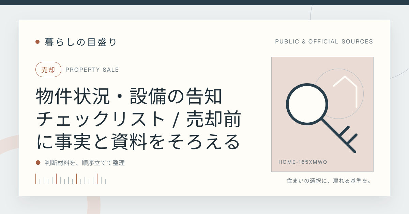Click the tagline 住まいの選択に、戻れる基準を。
Image resolution: width=409 pixels, height=214 pixels.
coord(329,181)
